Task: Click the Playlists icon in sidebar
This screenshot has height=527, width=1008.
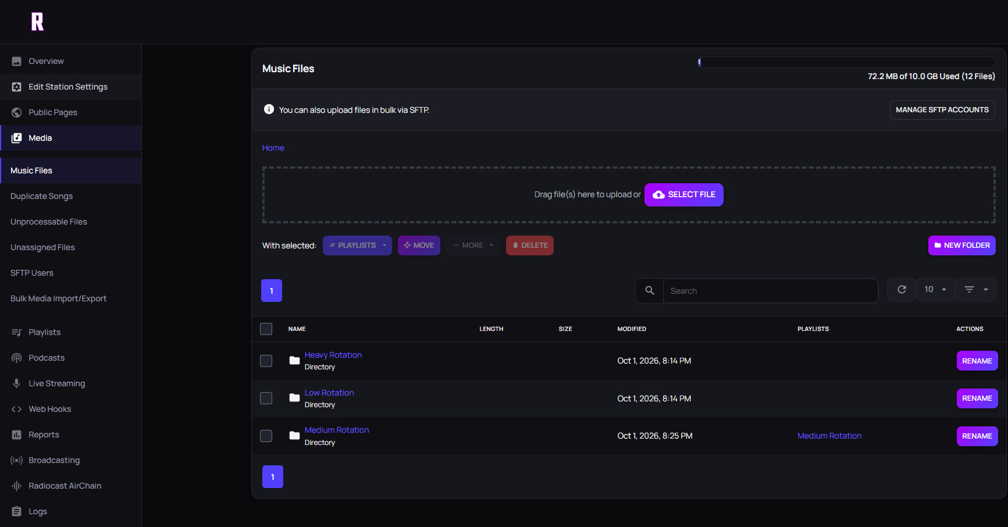Action: click(x=17, y=332)
